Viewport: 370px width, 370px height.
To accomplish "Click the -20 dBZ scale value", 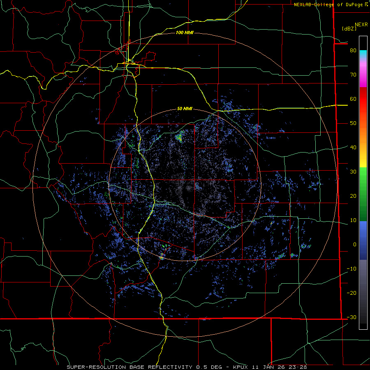I will coord(351,293).
